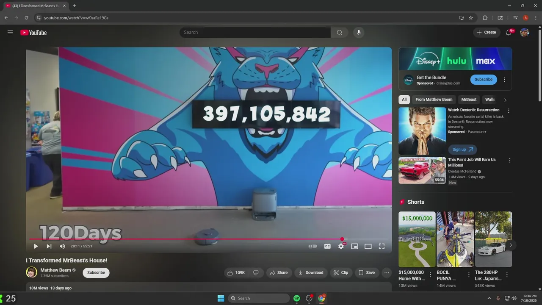Open Spotify from the taskbar
The width and height of the screenshot is (542, 305).
pyautogui.click(x=297, y=298)
